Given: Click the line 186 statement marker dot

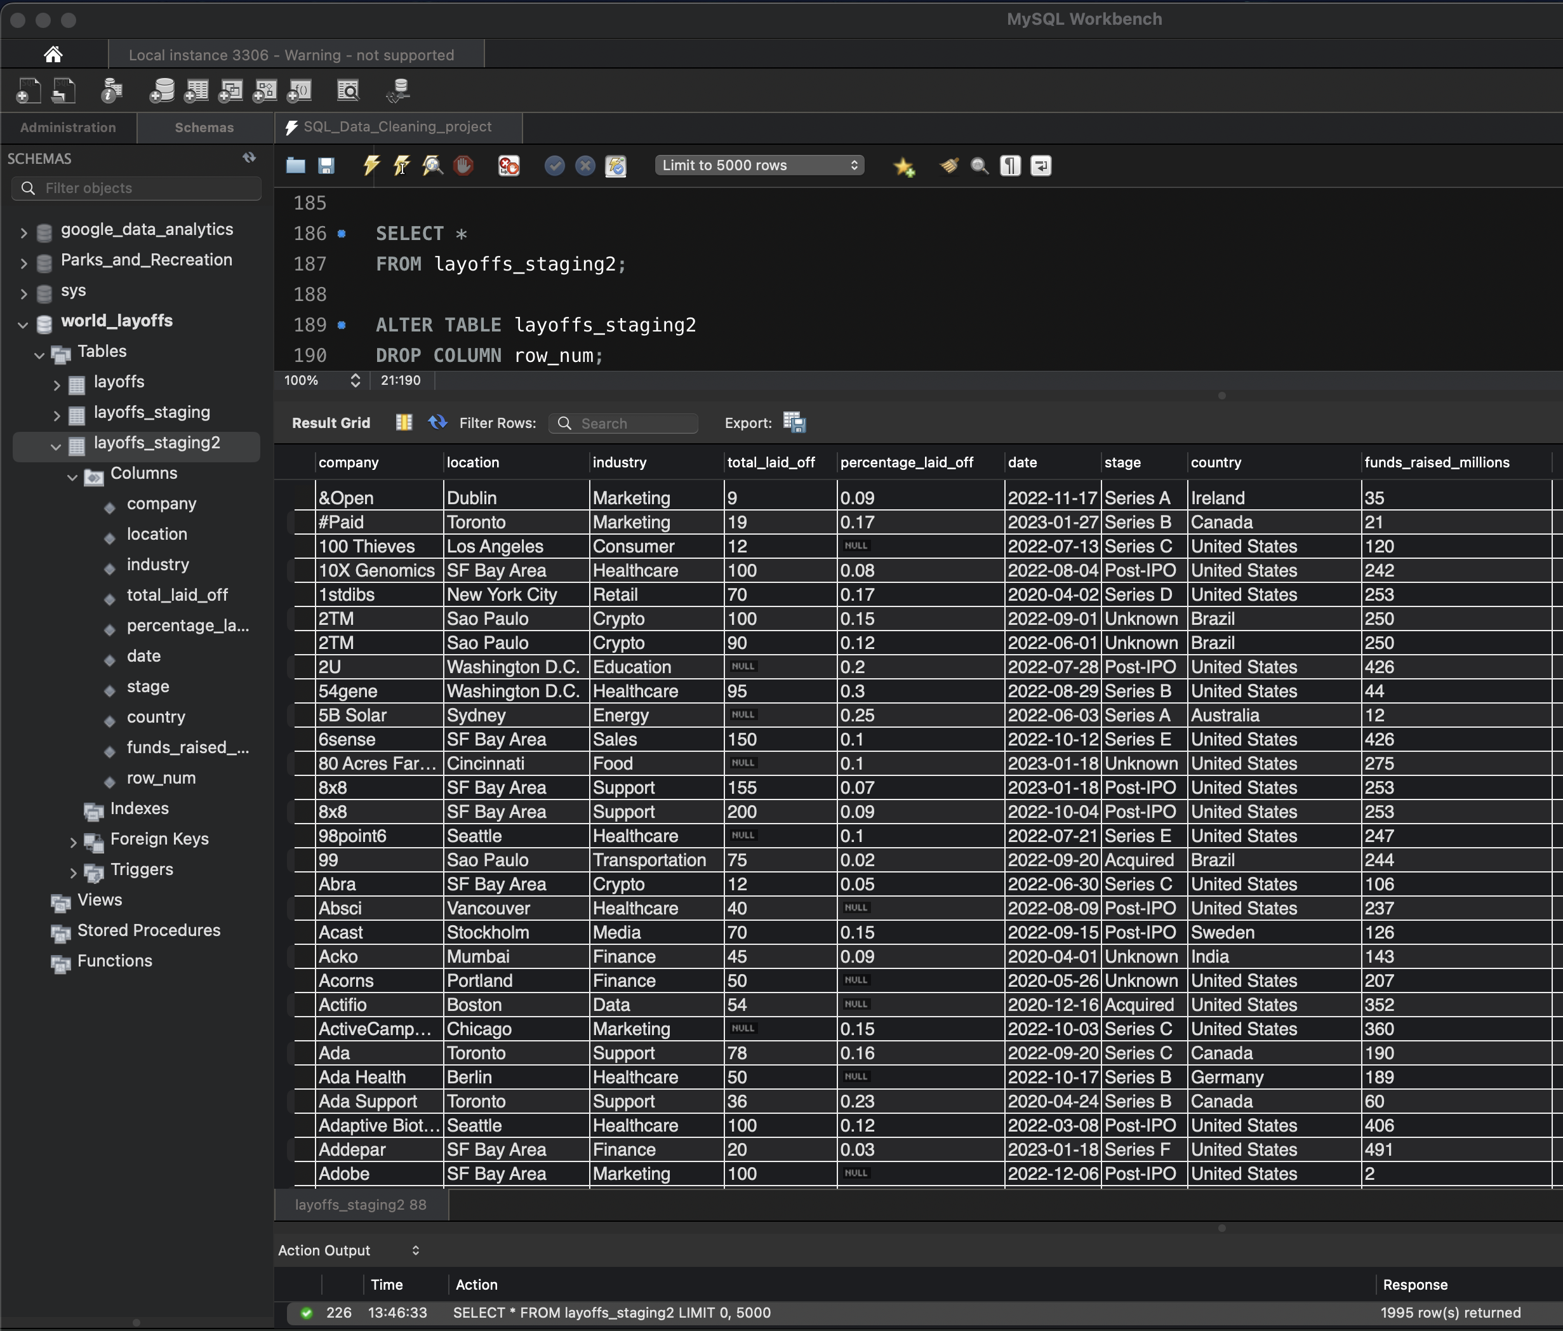Looking at the screenshot, I should pyautogui.click(x=342, y=234).
